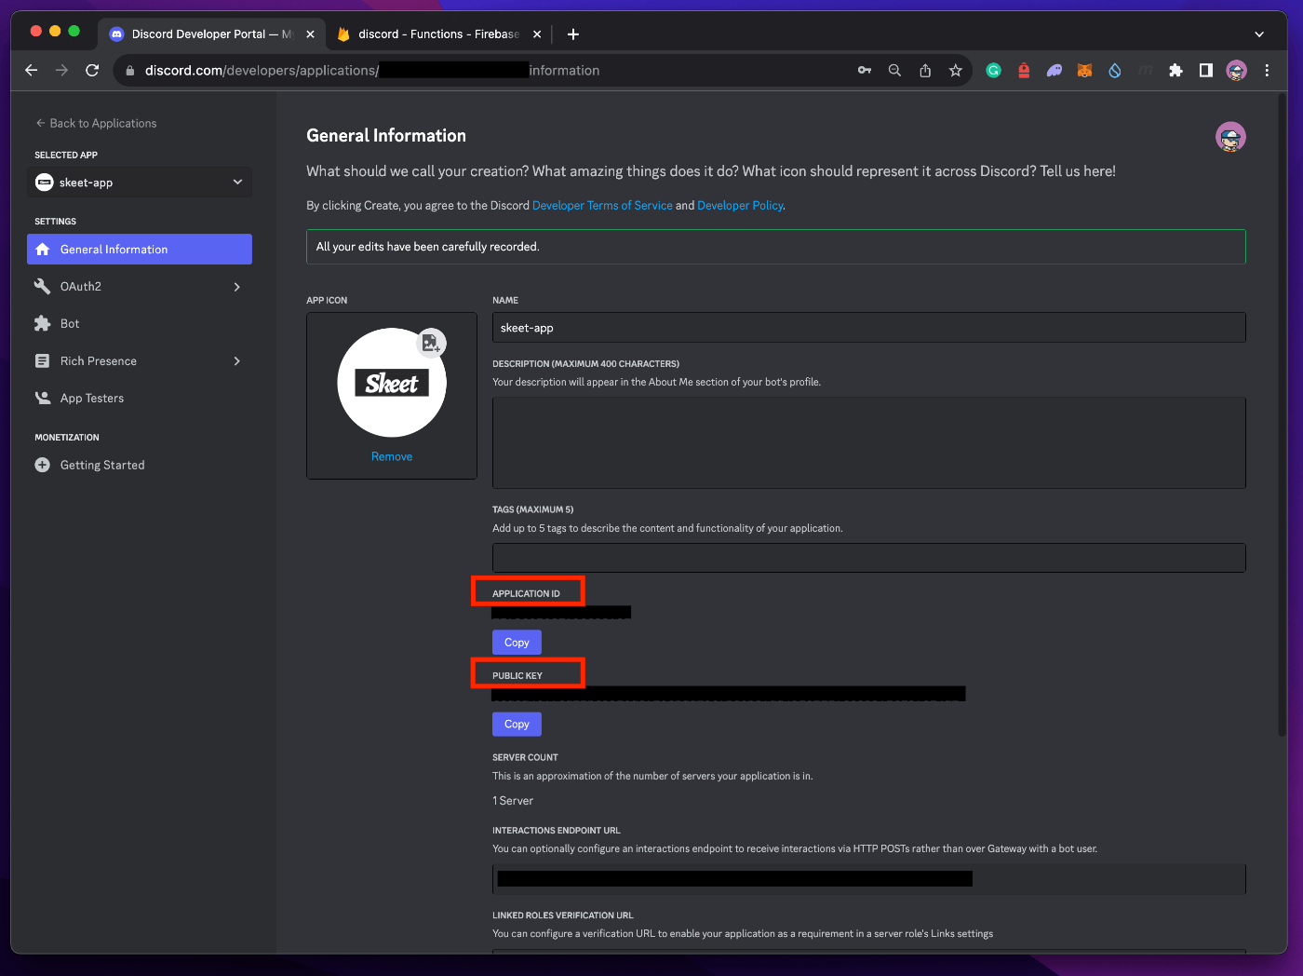Expand the Rich Presence submenu arrow
1303x976 pixels.
click(x=237, y=361)
